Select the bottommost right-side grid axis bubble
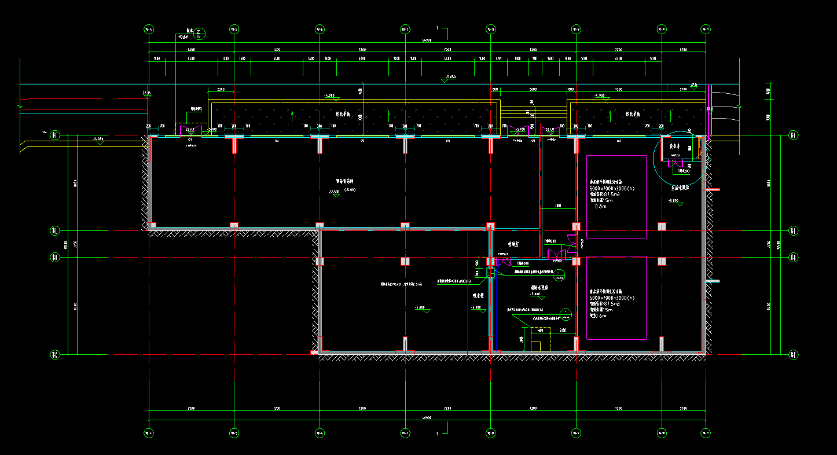Screen dimensions: 837x455 coord(793,354)
